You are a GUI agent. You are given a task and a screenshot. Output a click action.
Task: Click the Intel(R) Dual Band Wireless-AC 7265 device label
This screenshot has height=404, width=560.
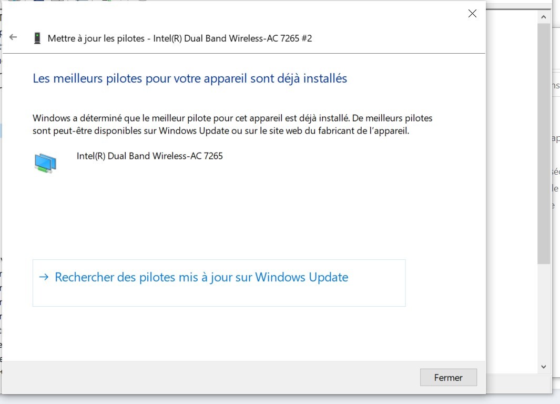click(150, 156)
